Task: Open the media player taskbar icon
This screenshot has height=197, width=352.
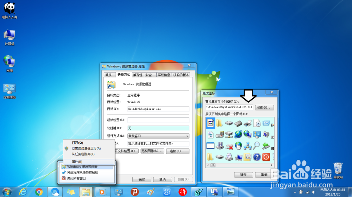Action: click(102, 192)
